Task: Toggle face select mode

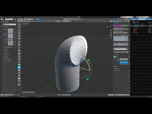Action: [x=30, y=21]
